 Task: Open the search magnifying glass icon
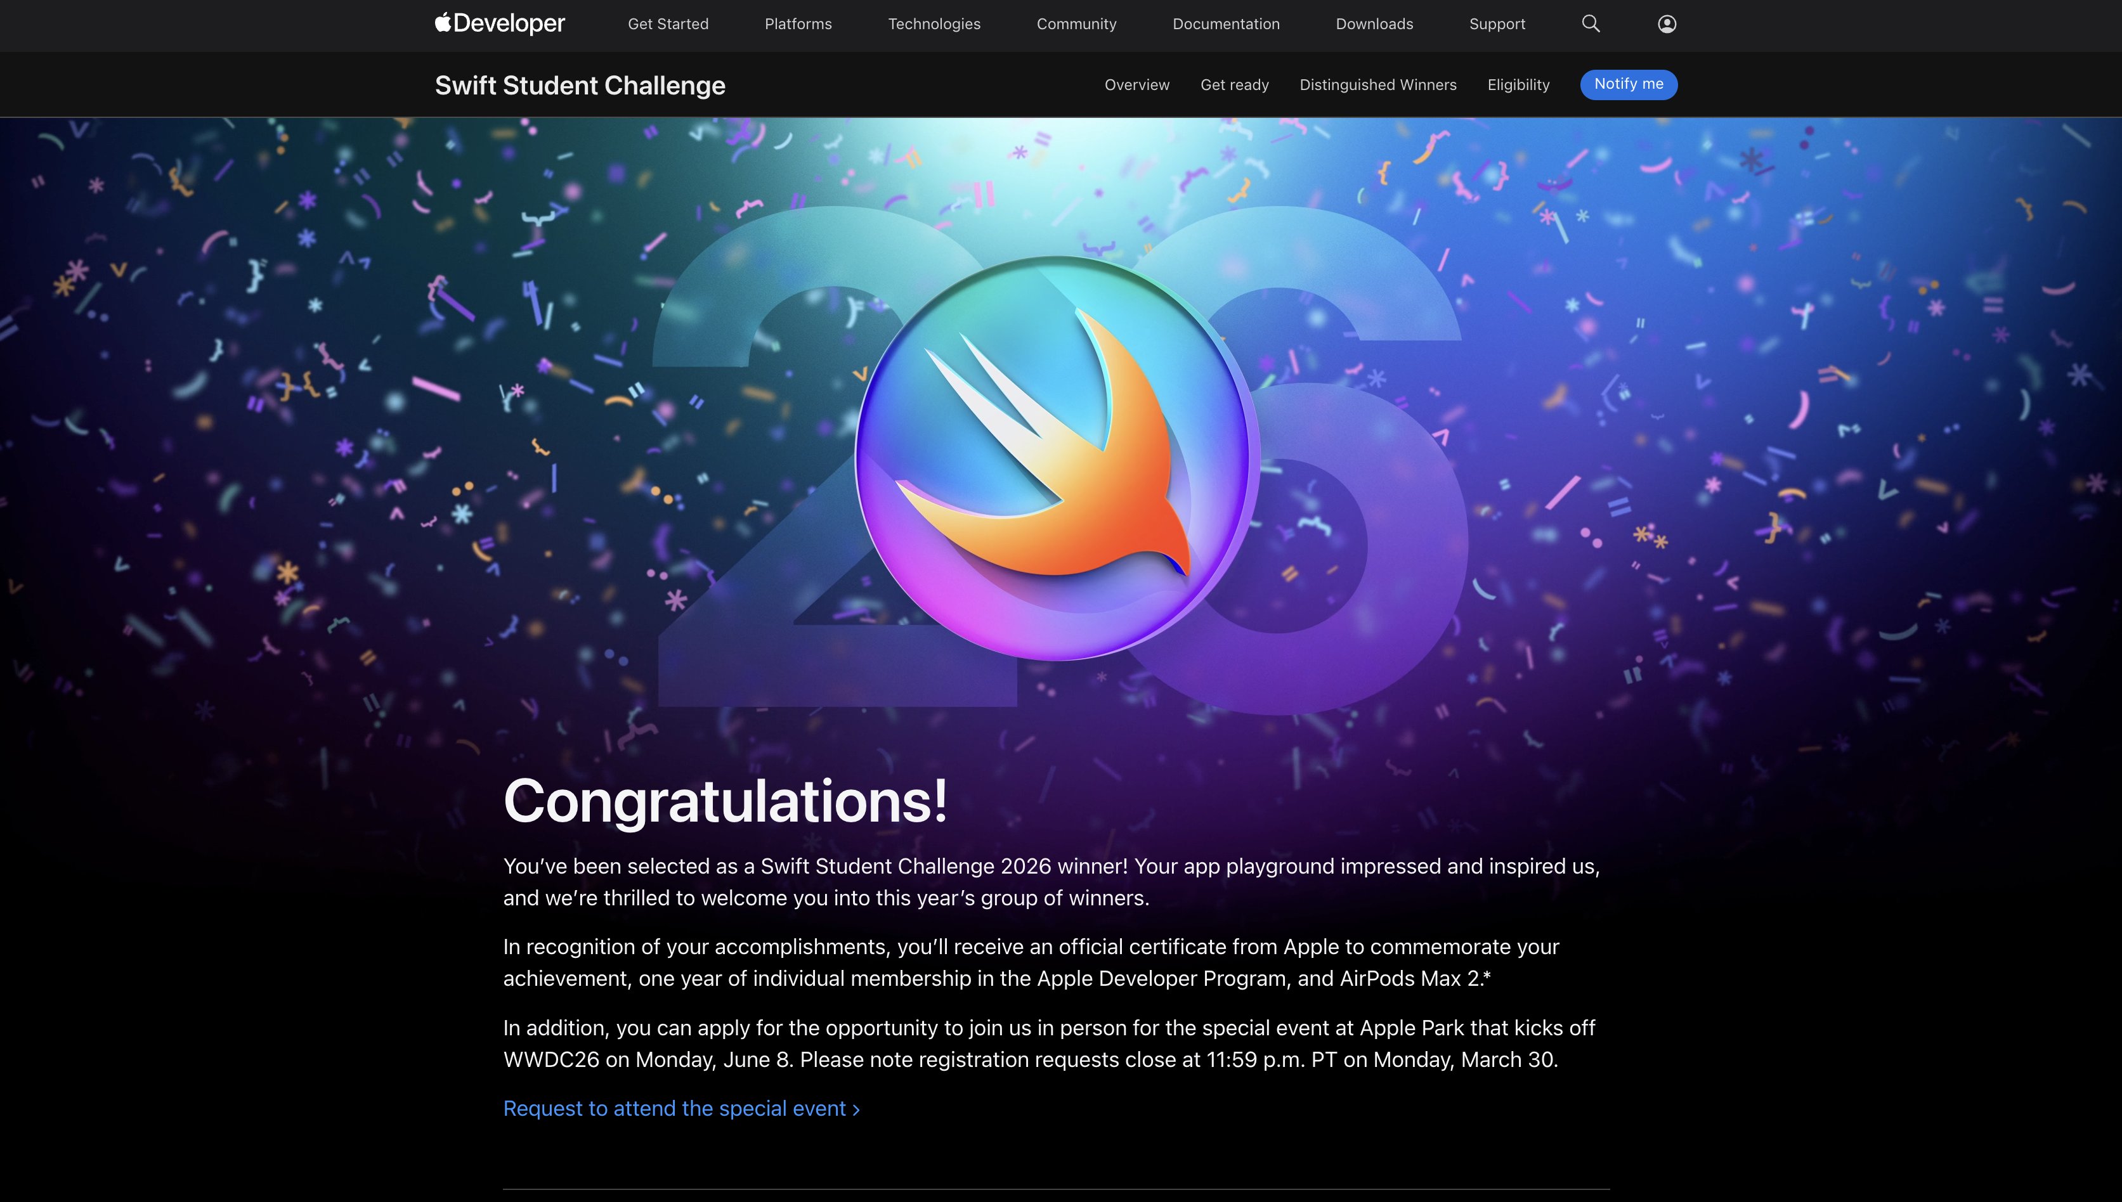tap(1591, 24)
